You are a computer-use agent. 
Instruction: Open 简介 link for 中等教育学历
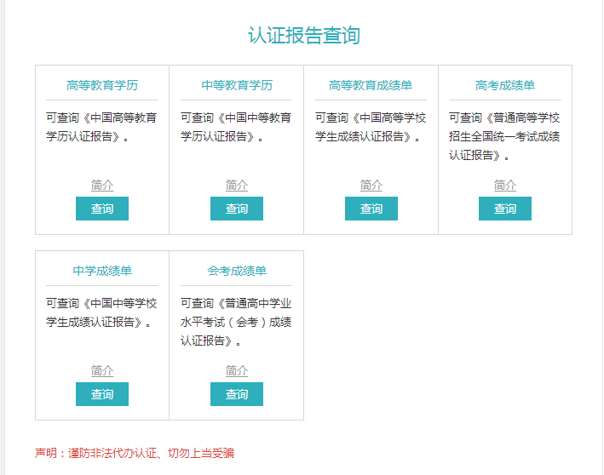pyautogui.click(x=237, y=185)
